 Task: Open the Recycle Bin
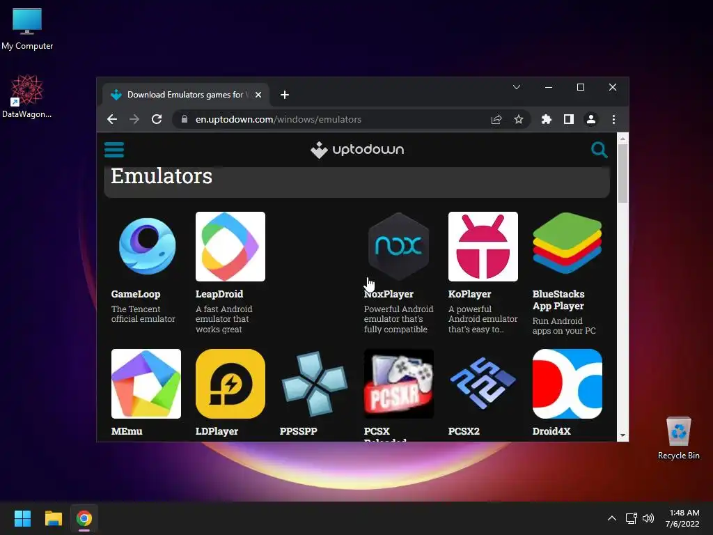click(678, 437)
